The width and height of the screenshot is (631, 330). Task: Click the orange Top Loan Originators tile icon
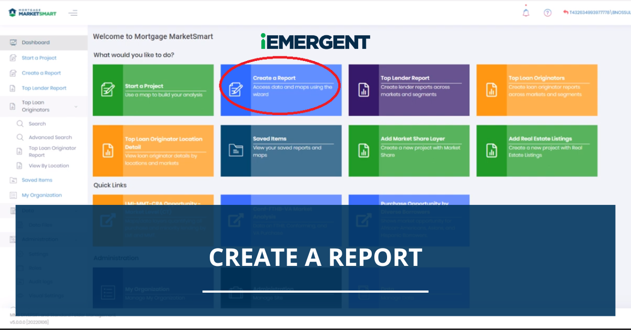click(x=491, y=90)
